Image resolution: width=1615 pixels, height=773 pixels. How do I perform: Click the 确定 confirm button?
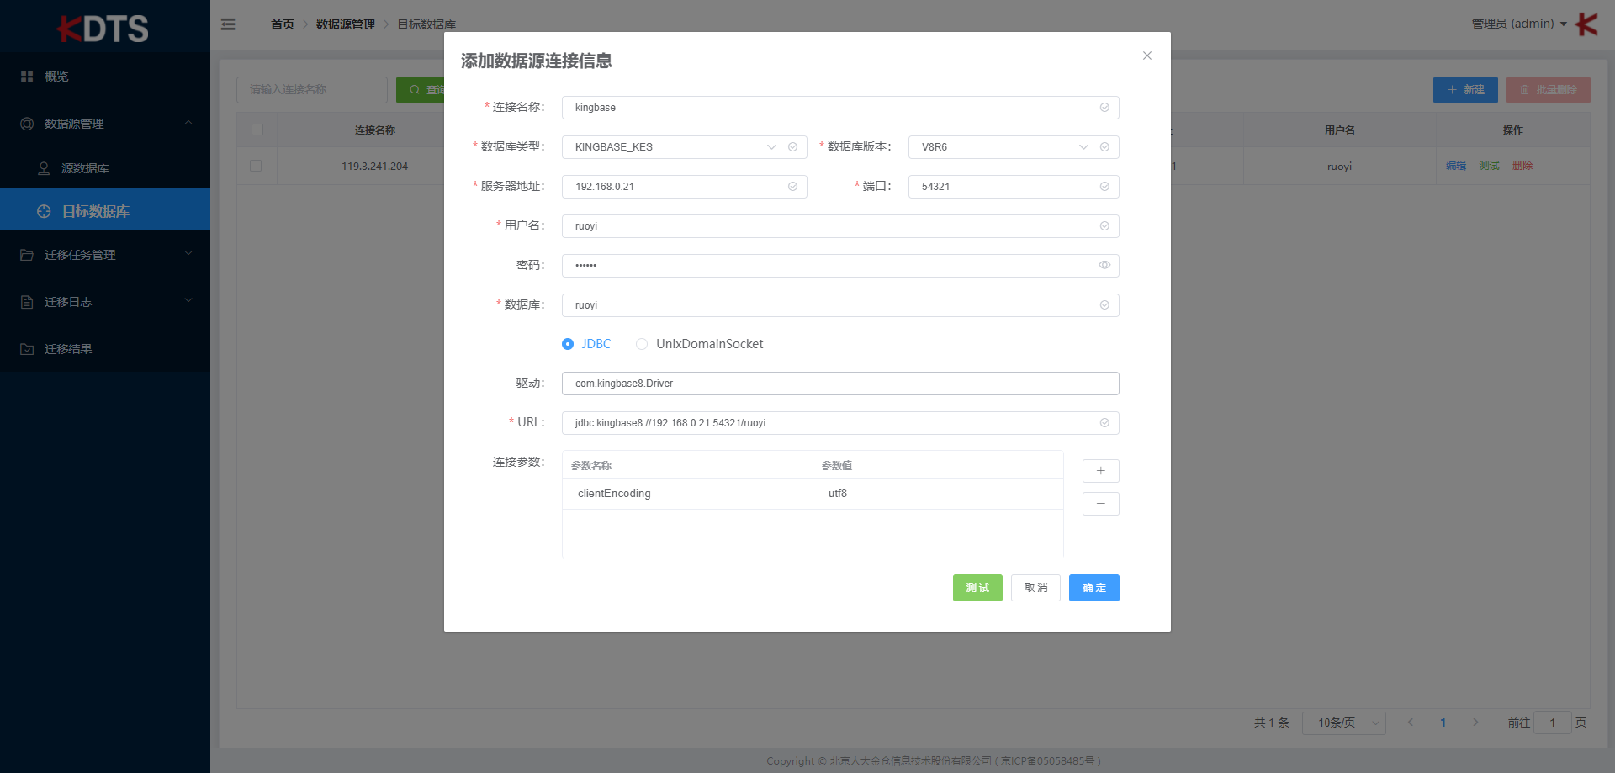coord(1093,588)
